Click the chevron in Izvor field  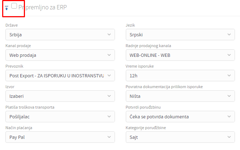pos(109,96)
